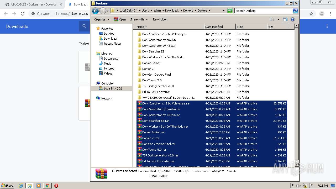Viewport: 336px width, 189px height.
Task: Click the file list scroll up arrow
Action: pyautogui.click(x=296, y=26)
